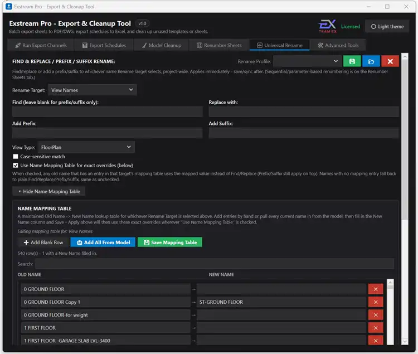Click the v1.0 version badge
418x354 pixels.
click(x=142, y=23)
